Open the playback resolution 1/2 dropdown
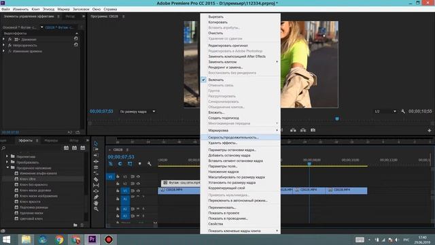 (x=385, y=112)
